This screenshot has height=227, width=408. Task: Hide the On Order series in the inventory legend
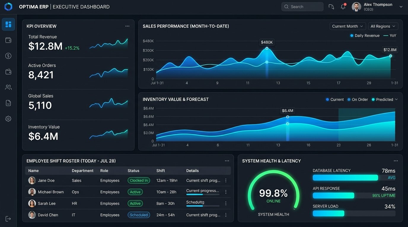(x=358, y=100)
